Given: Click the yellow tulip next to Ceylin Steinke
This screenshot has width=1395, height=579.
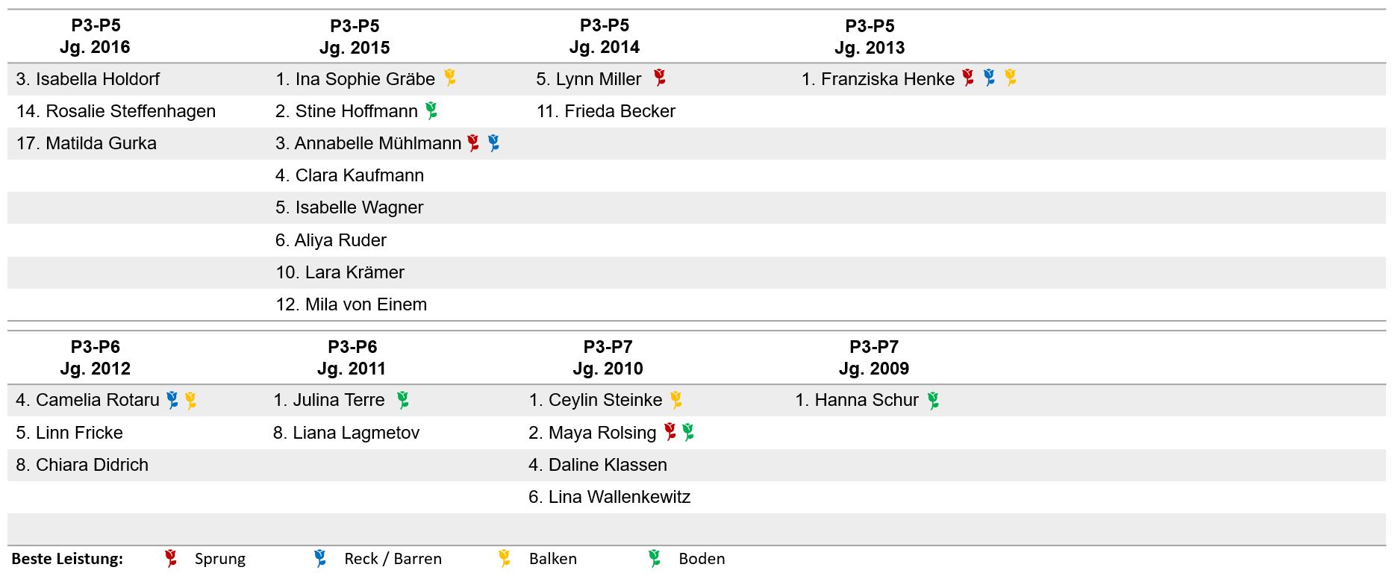Looking at the screenshot, I should [x=675, y=400].
